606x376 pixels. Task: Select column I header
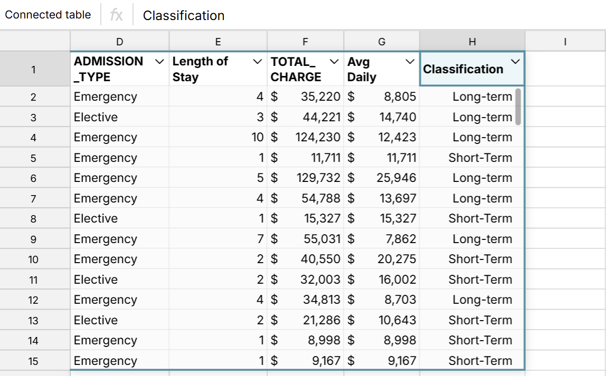(565, 41)
